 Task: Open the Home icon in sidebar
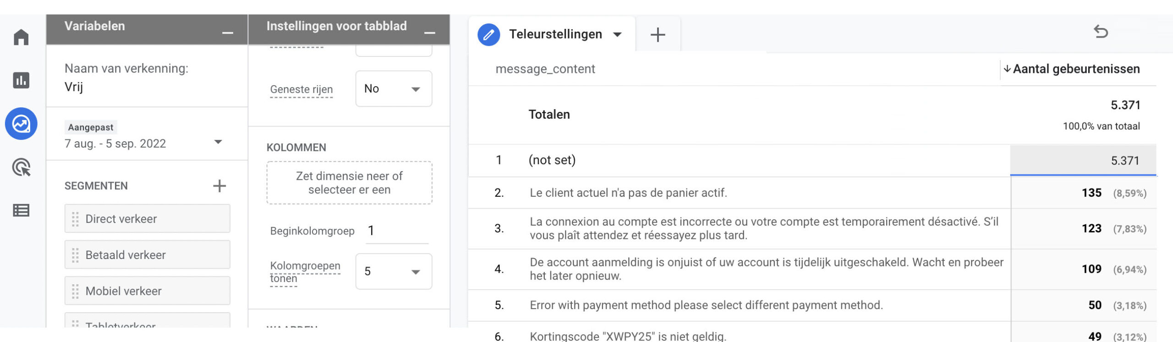21,37
